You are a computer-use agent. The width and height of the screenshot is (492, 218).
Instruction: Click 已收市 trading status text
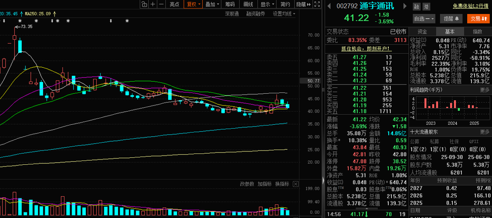point(398,32)
